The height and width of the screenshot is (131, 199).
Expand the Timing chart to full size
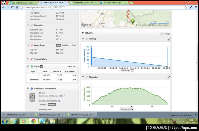[x=169, y=39]
